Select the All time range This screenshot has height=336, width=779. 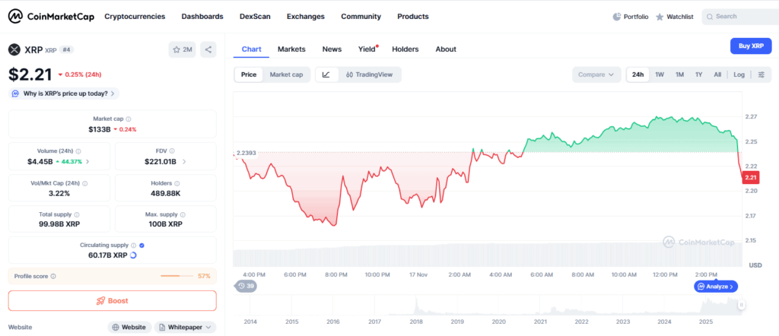pos(717,74)
